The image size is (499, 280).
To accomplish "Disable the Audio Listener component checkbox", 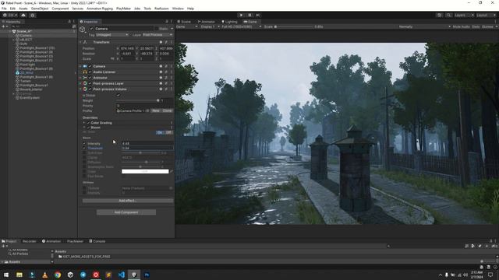I will point(90,72).
